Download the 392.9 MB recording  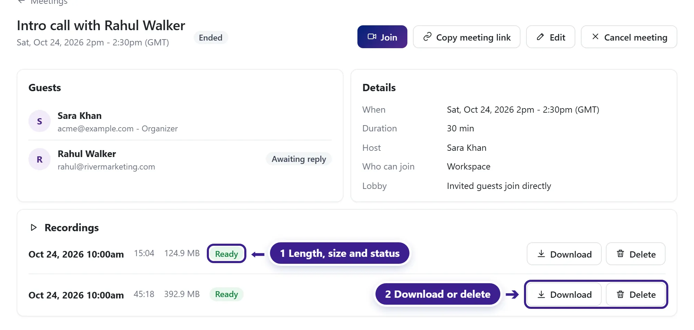pos(564,294)
